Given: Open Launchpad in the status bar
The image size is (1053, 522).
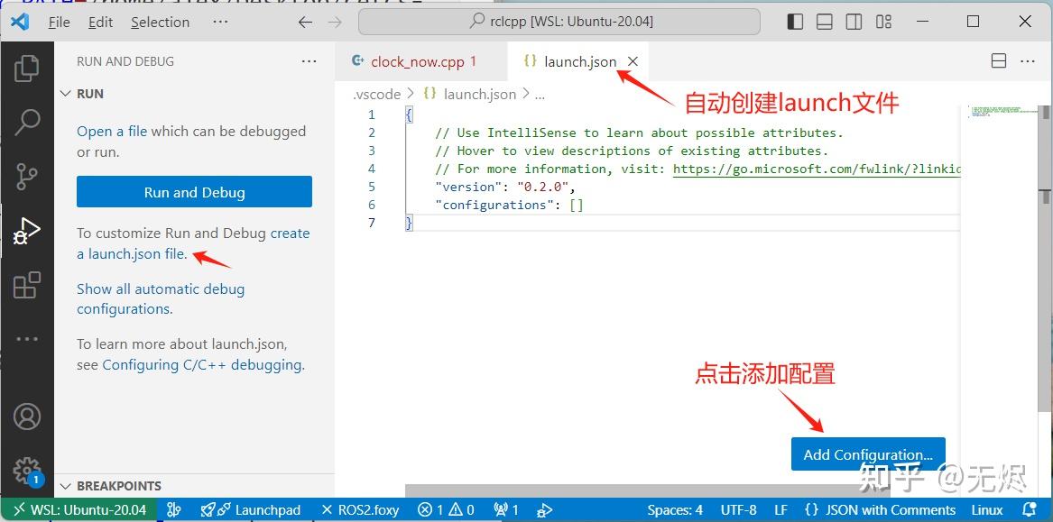Looking at the screenshot, I should click(250, 510).
